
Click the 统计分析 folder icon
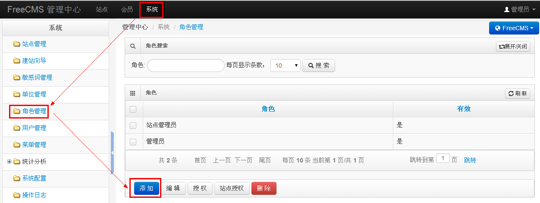click(x=17, y=162)
